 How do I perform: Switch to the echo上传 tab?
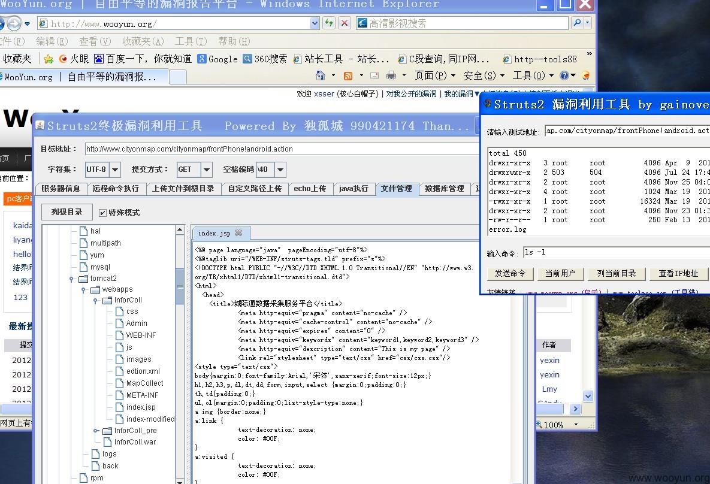310,188
